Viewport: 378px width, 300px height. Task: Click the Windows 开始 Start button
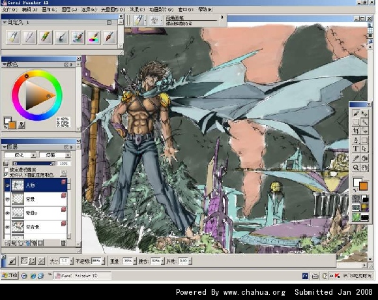(10, 275)
